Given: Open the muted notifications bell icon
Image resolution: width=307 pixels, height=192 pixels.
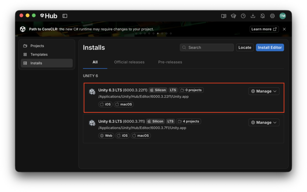Looking at the screenshot, I should (x=263, y=16).
